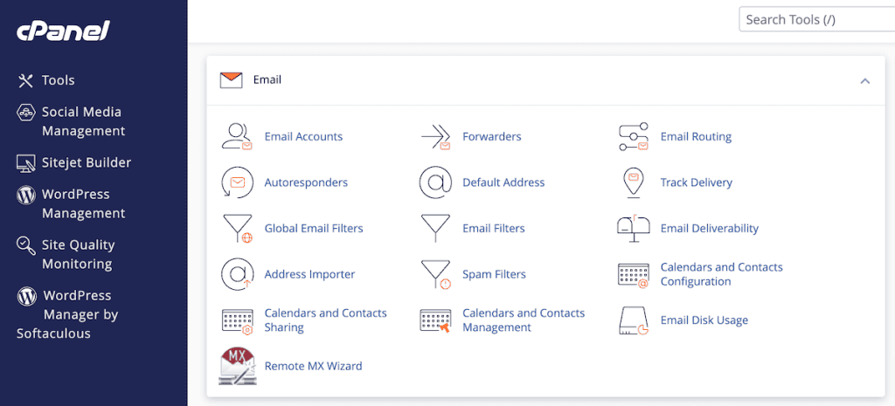The image size is (895, 406).
Task: Click the Site Quality Monitoring magnifier icon
Action: [x=25, y=245]
